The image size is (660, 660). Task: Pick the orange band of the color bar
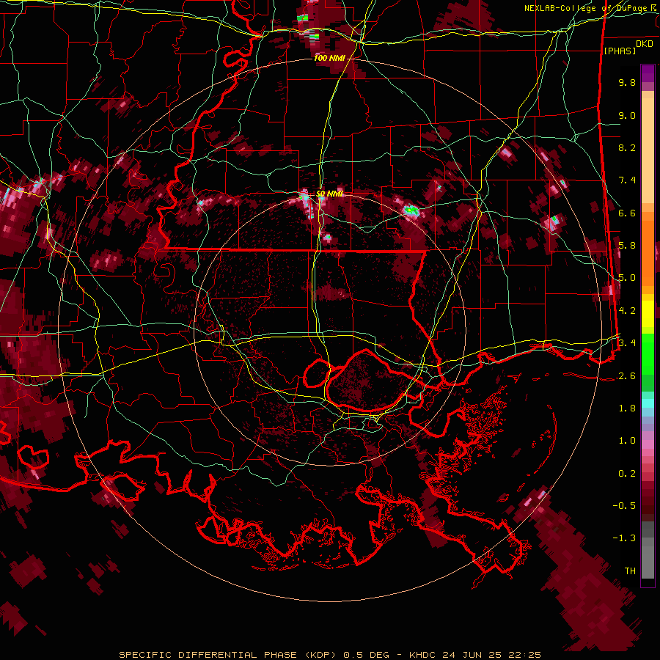[x=648, y=252]
